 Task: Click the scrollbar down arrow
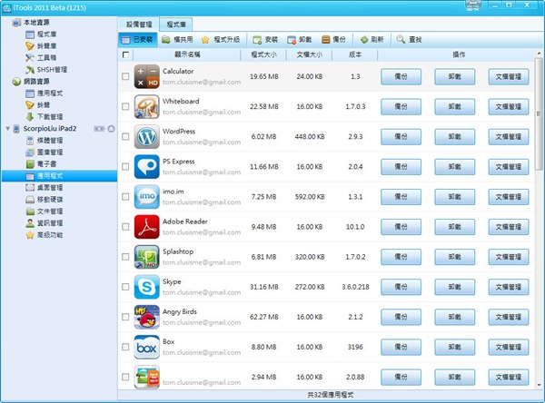pyautogui.click(x=539, y=385)
